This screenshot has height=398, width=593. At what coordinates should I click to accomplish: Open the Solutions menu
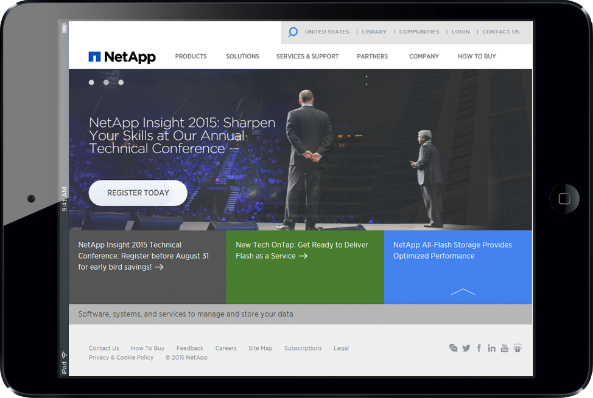[x=242, y=57]
